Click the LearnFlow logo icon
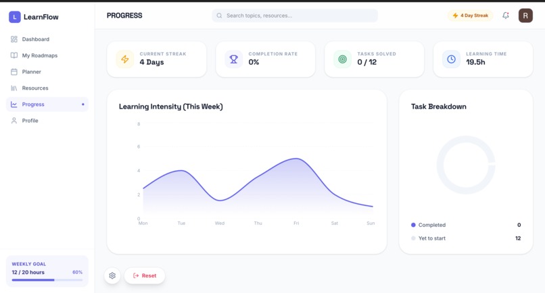Screen dimensions: 545x293 [15, 17]
